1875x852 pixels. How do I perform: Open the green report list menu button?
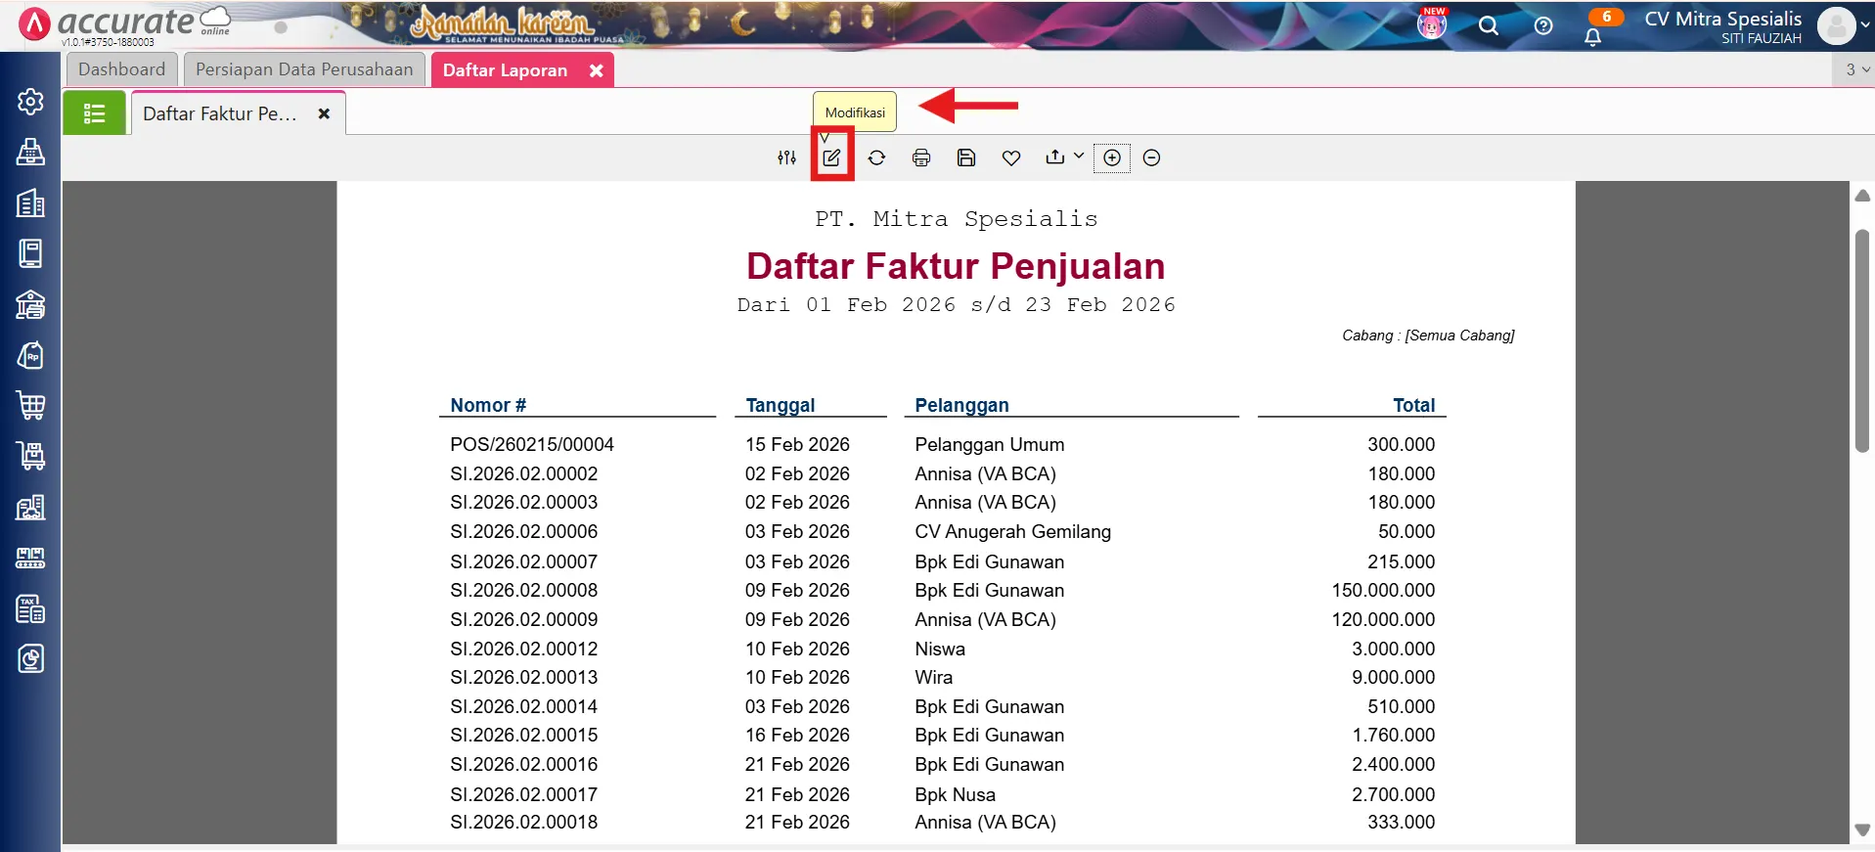pyautogui.click(x=95, y=113)
